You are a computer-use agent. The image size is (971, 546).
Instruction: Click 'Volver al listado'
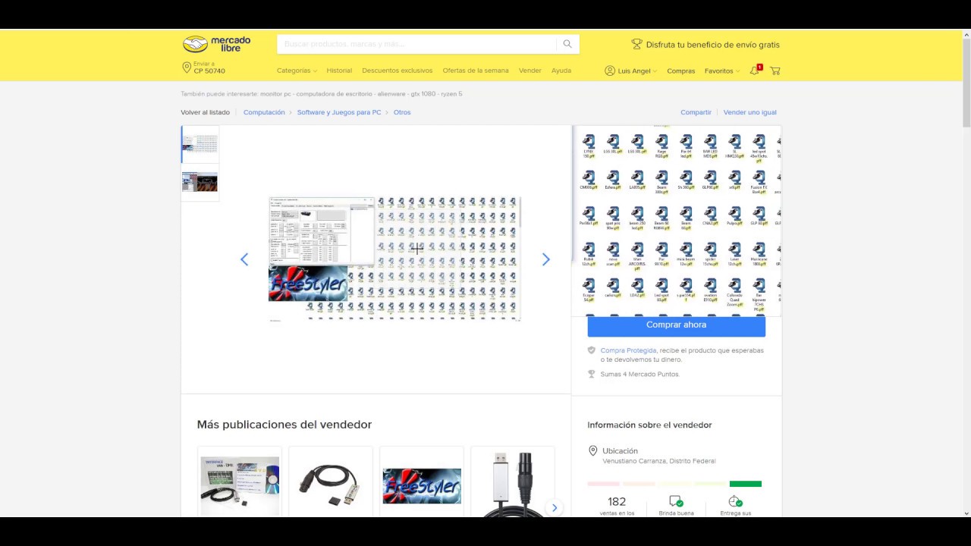click(205, 112)
